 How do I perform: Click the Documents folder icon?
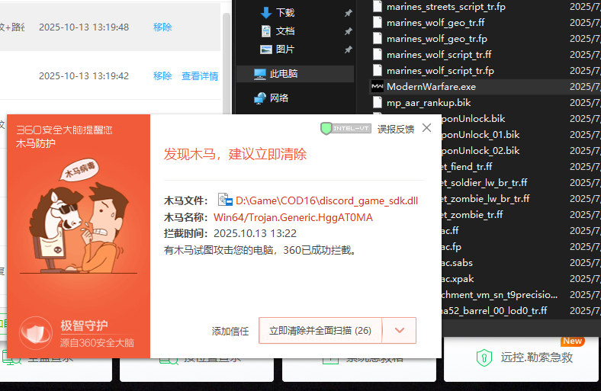click(x=265, y=31)
